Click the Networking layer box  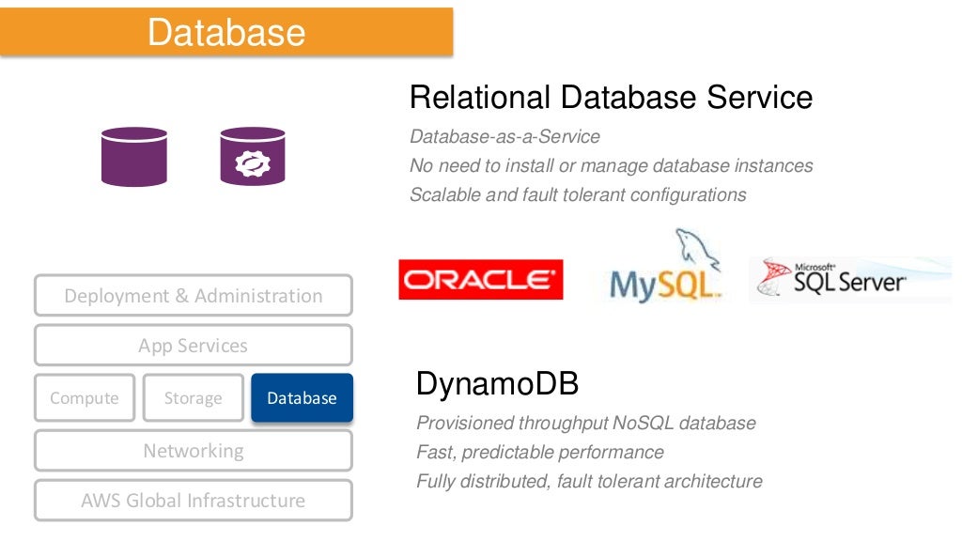click(x=193, y=451)
